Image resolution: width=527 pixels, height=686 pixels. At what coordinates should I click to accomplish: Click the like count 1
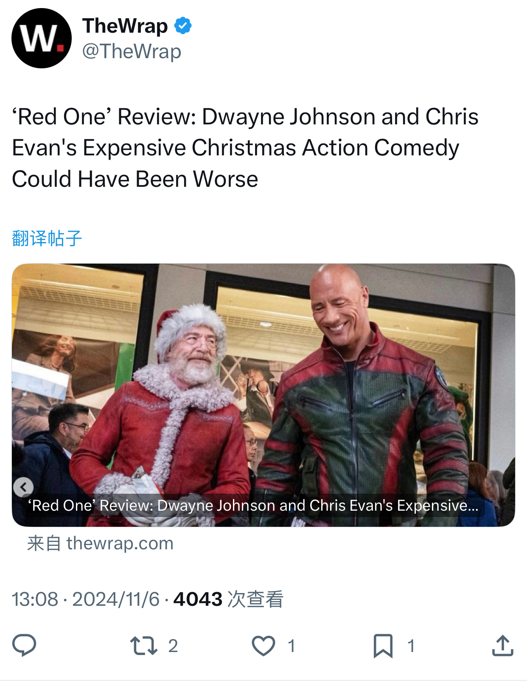[x=292, y=646]
